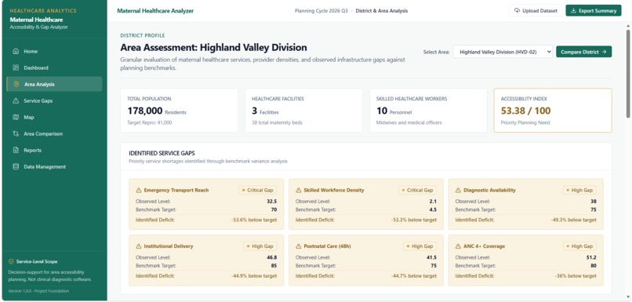The width and height of the screenshot is (632, 302).
Task: Open Data Management section
Action: pos(54,166)
